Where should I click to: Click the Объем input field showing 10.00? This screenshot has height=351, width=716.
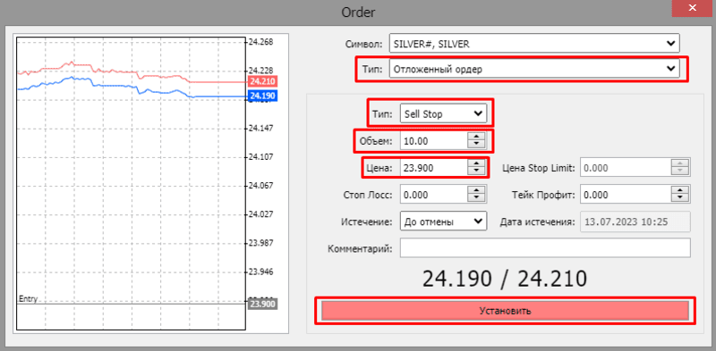coord(433,141)
